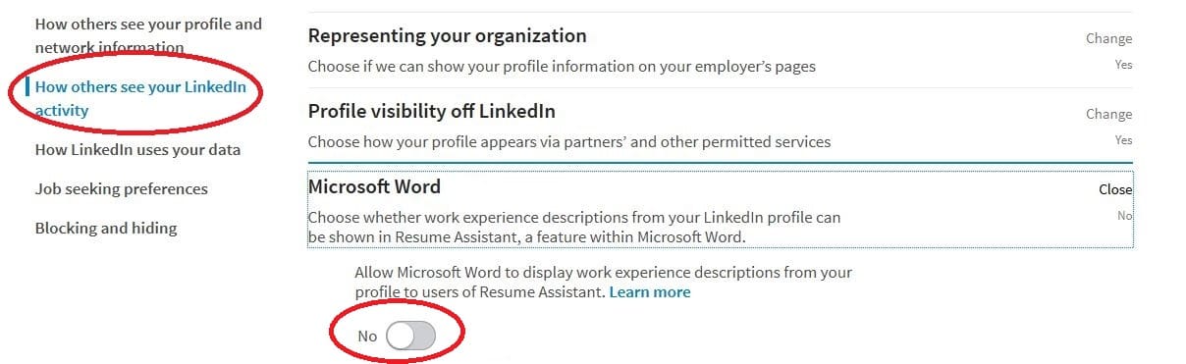
Task: Click the employer's pages description text
Action: (x=562, y=67)
